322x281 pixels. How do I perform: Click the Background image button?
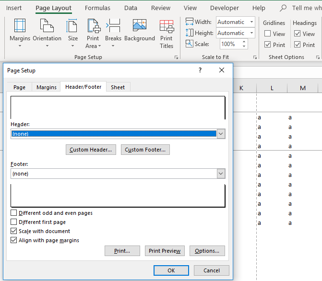click(140, 31)
